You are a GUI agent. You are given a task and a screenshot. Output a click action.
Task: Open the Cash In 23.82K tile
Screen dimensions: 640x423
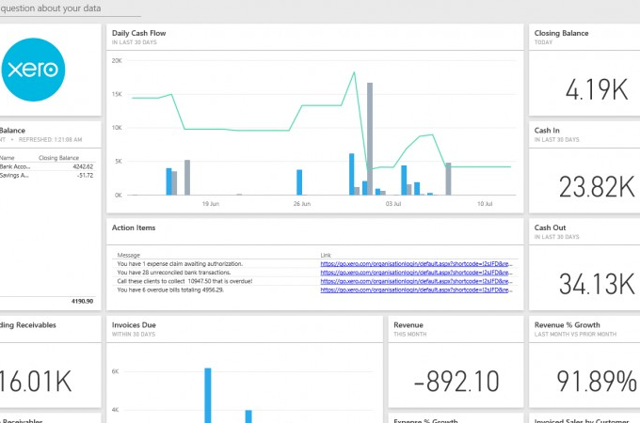(584, 169)
